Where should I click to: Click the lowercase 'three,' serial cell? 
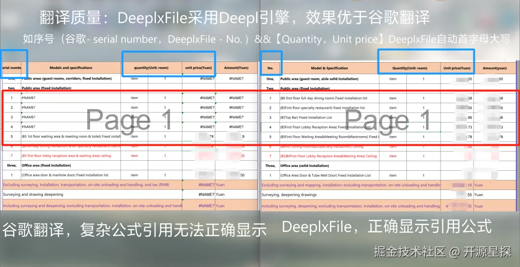[x=12, y=165]
